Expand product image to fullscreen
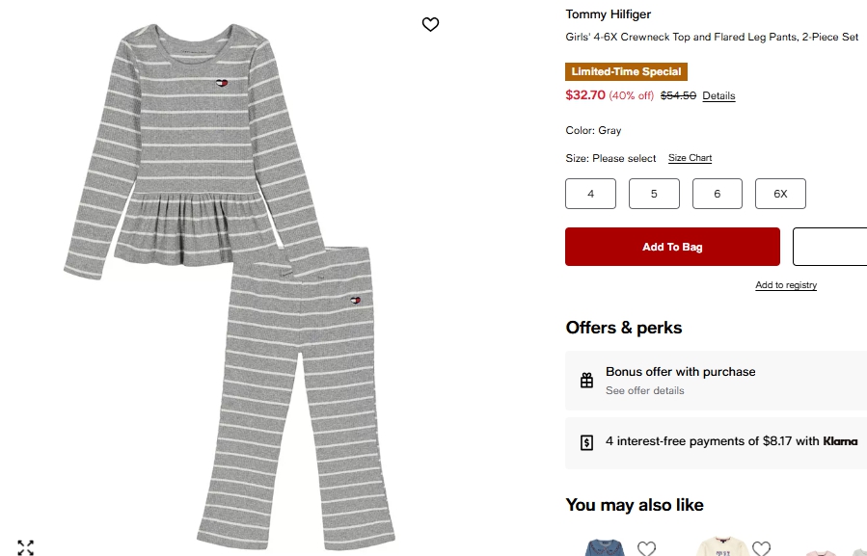Image resolution: width=867 pixels, height=556 pixels. 26,547
